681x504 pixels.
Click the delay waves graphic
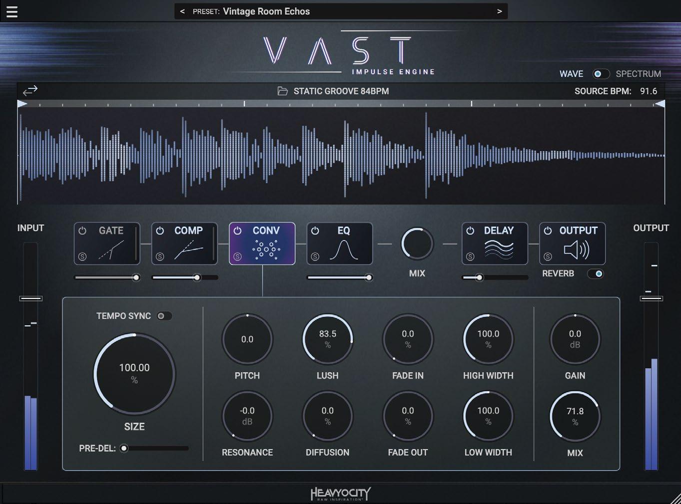(x=499, y=250)
